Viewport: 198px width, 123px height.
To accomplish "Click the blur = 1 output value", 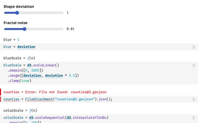I will coord(18,40).
